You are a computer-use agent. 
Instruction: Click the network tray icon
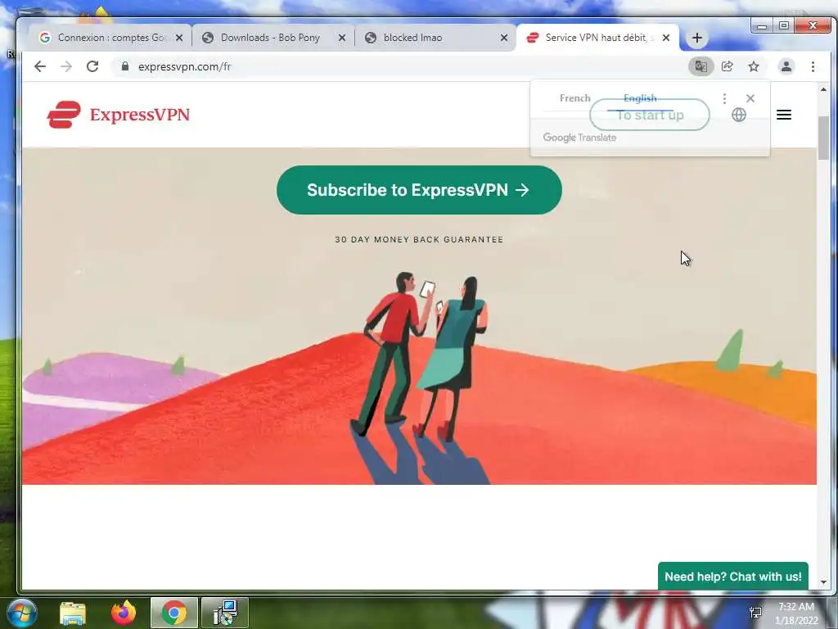click(x=755, y=613)
